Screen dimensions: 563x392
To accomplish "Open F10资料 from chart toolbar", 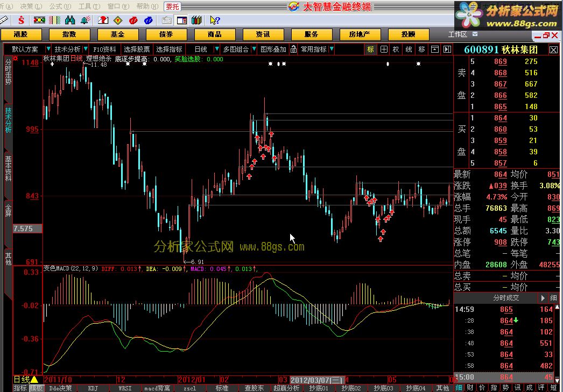I will pyautogui.click(x=104, y=49).
